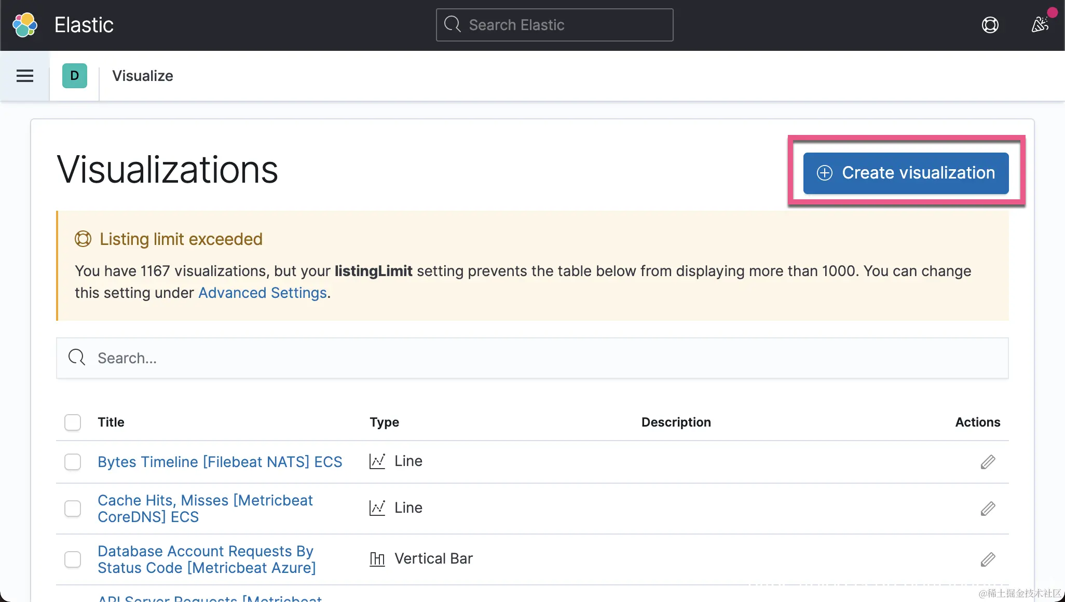The height and width of the screenshot is (602, 1065).
Task: Sort table by Title column header
Action: pos(111,422)
